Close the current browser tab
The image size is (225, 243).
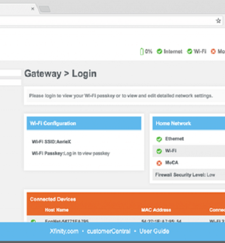click(33, 9)
